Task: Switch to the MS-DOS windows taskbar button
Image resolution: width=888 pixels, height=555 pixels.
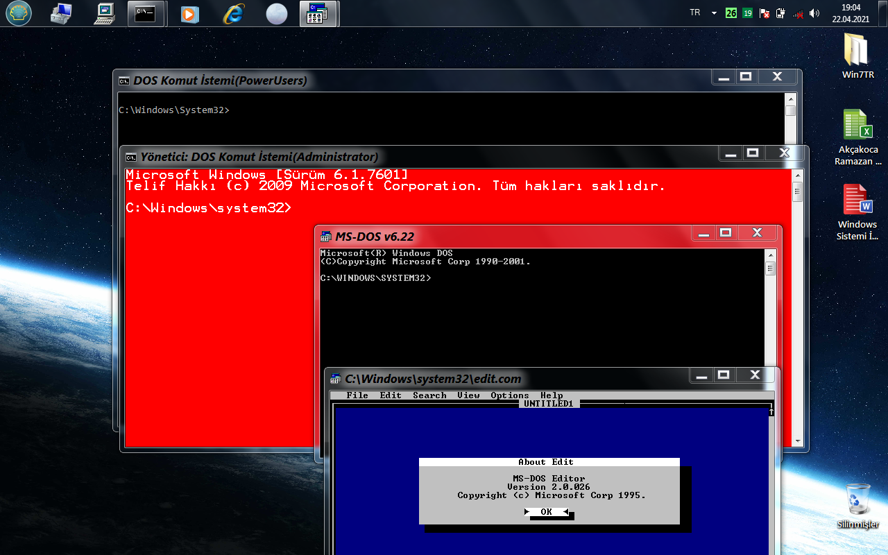Action: pyautogui.click(x=318, y=13)
